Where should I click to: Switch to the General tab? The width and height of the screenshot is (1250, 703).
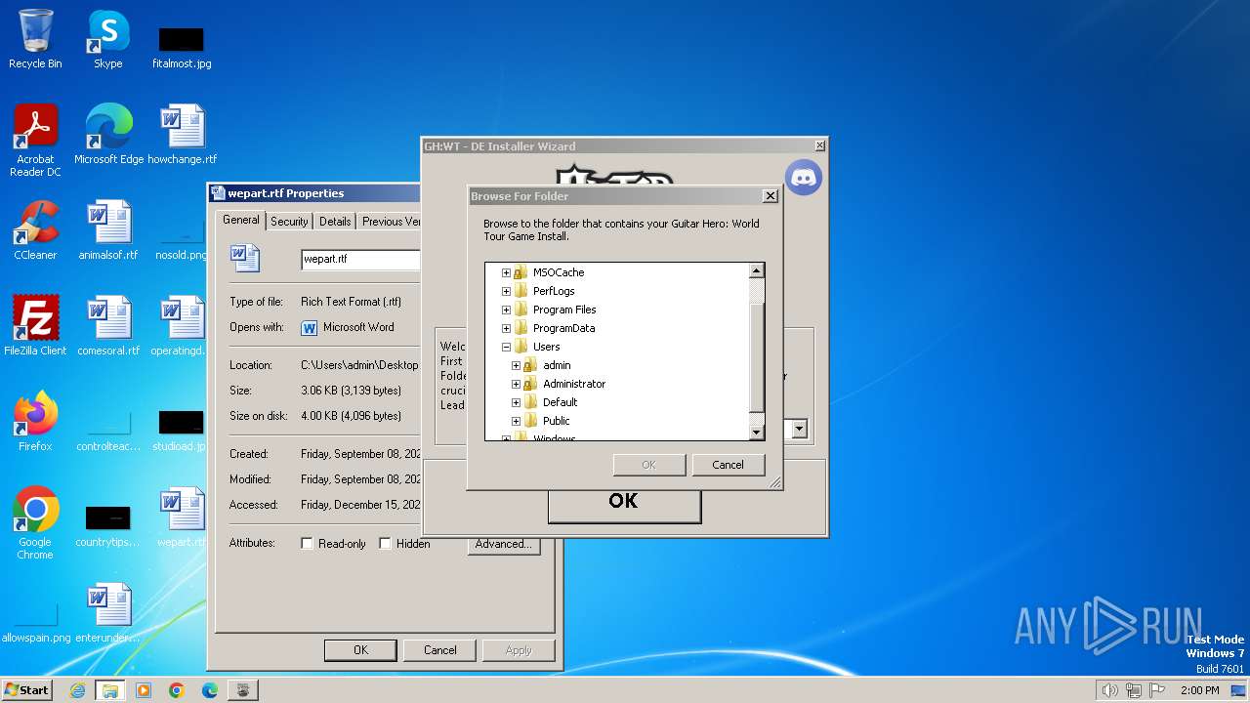pyautogui.click(x=240, y=220)
